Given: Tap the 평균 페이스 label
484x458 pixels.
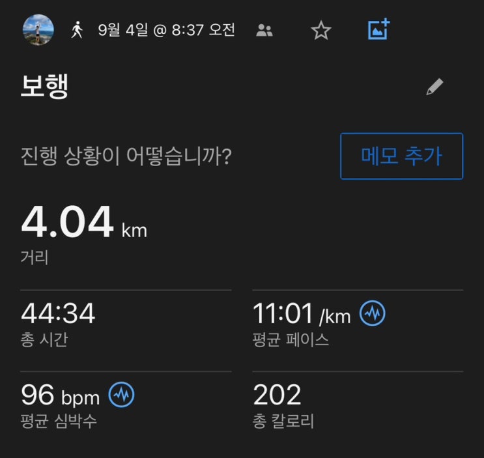Looking at the screenshot, I should [x=291, y=339].
